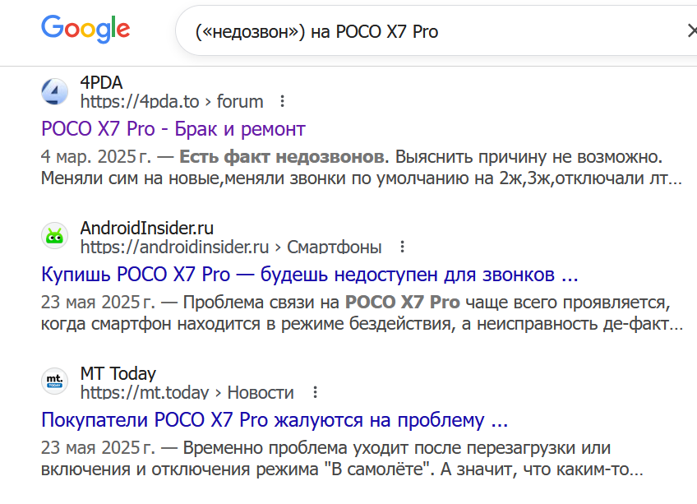Clear the search query with X
The image size is (697, 504).
pyautogui.click(x=692, y=31)
